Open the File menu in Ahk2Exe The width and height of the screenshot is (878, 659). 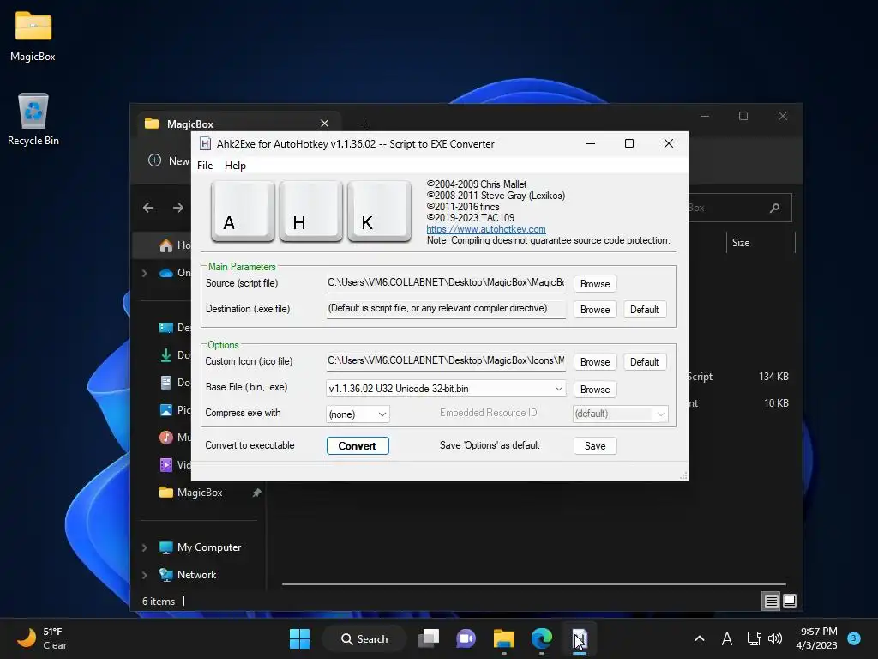205,166
